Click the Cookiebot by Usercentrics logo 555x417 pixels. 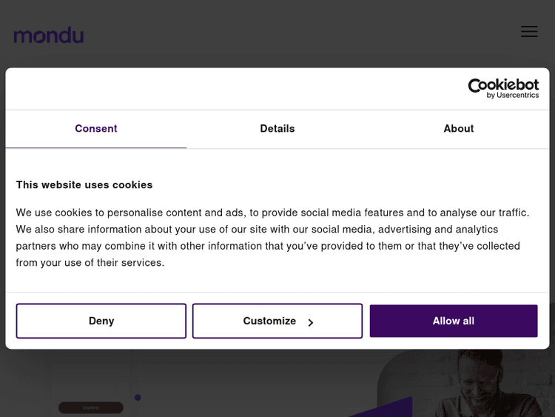pyautogui.click(x=503, y=89)
